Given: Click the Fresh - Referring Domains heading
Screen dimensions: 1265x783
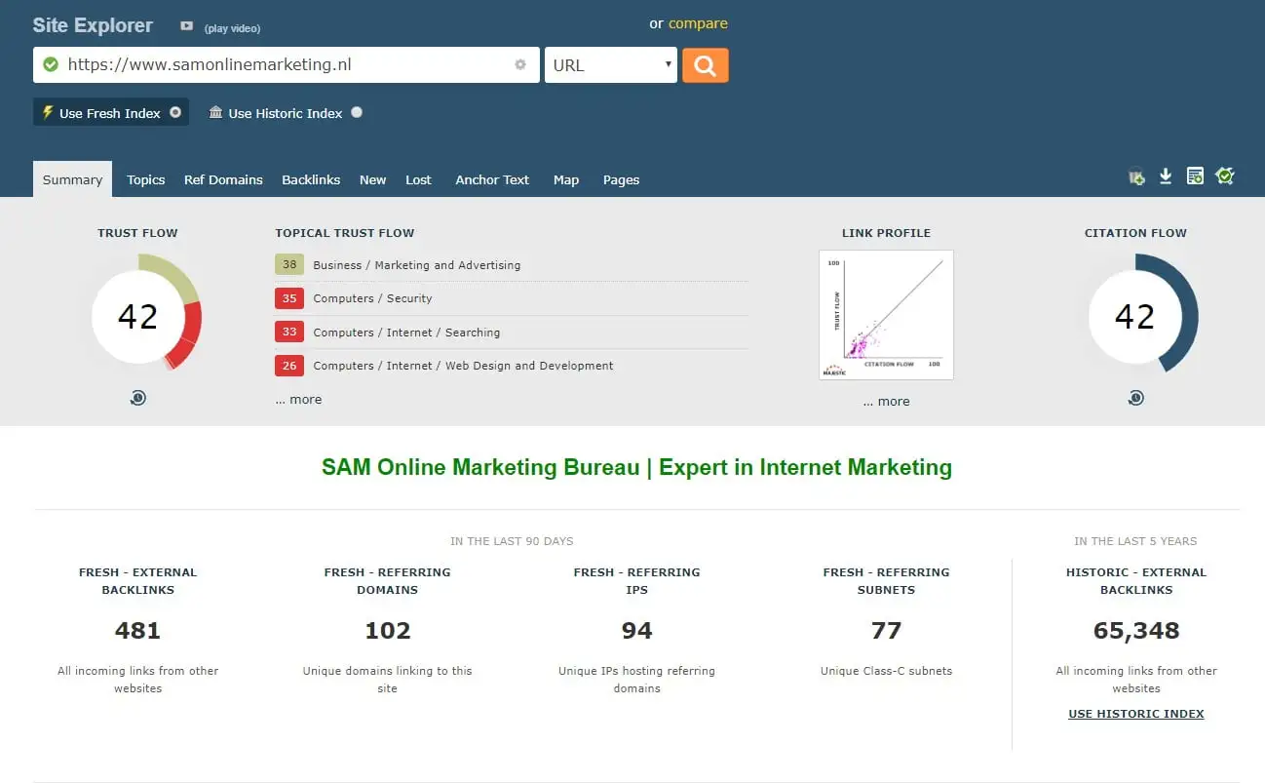Looking at the screenshot, I should [x=388, y=581].
